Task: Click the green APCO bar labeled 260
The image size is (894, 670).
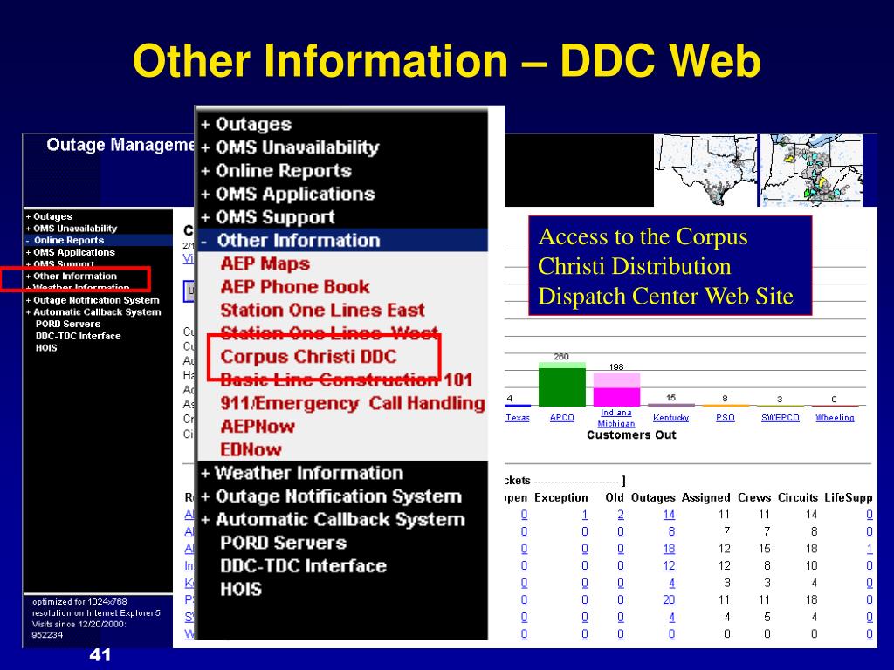Action: point(561,384)
